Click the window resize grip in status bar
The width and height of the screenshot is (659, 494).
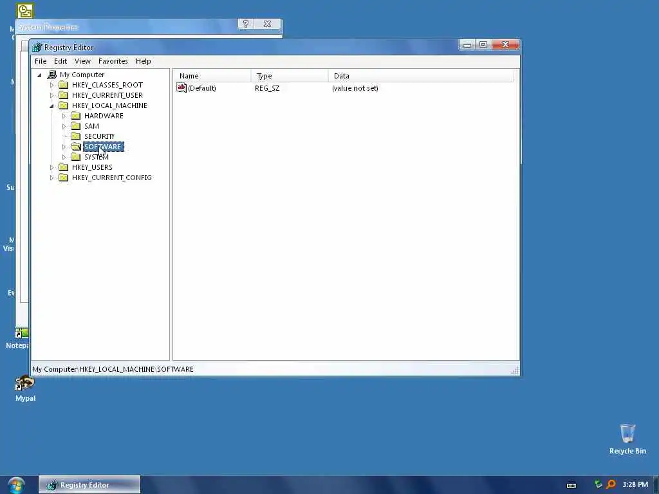coord(515,370)
